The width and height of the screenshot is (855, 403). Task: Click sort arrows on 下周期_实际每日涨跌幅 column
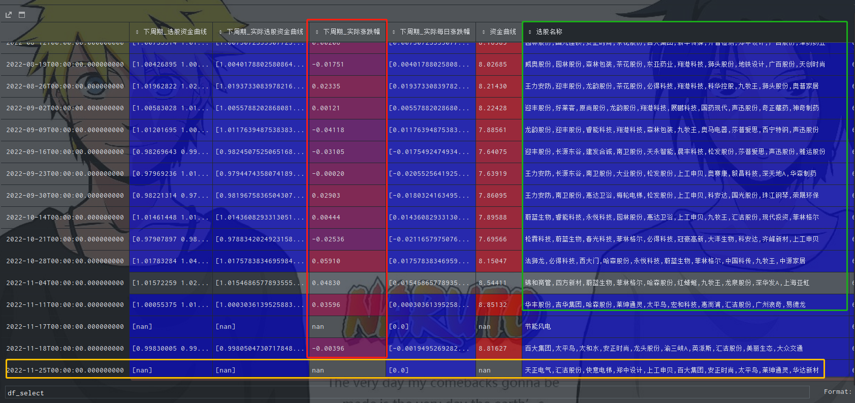[394, 32]
